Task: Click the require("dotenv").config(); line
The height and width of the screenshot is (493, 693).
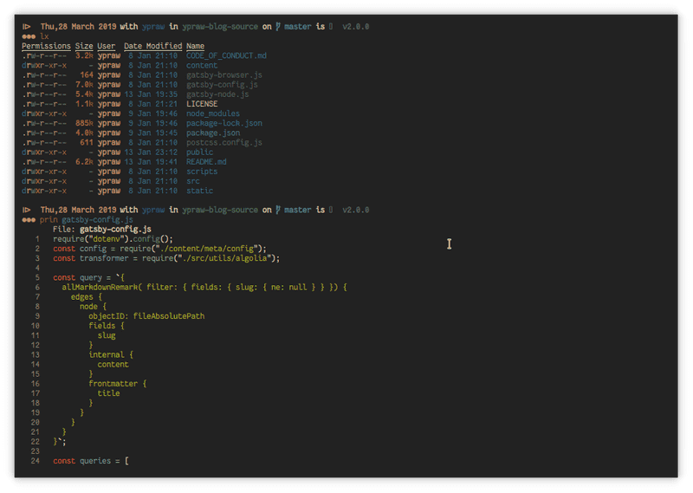Action: click(113, 239)
